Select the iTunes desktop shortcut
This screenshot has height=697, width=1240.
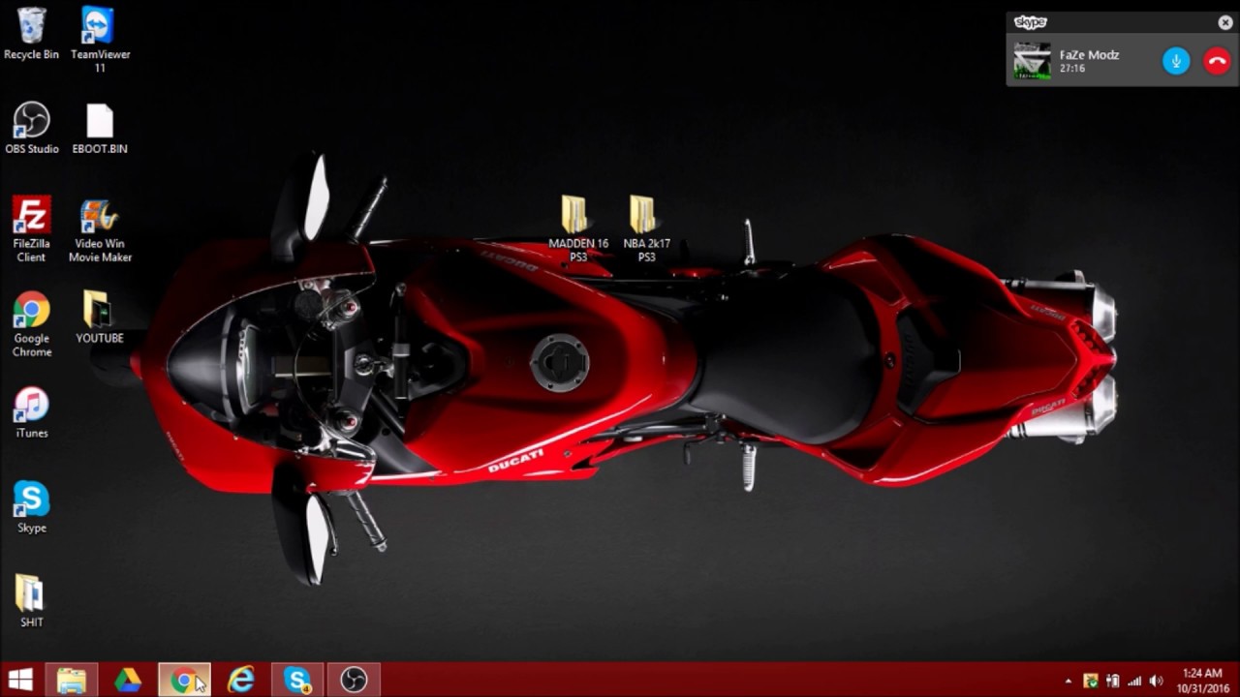(x=32, y=412)
